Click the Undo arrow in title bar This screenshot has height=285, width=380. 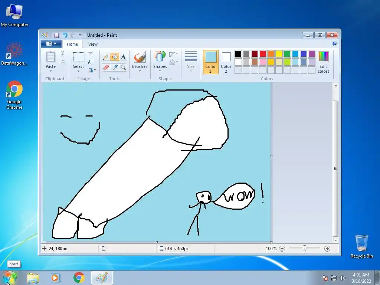(65, 35)
